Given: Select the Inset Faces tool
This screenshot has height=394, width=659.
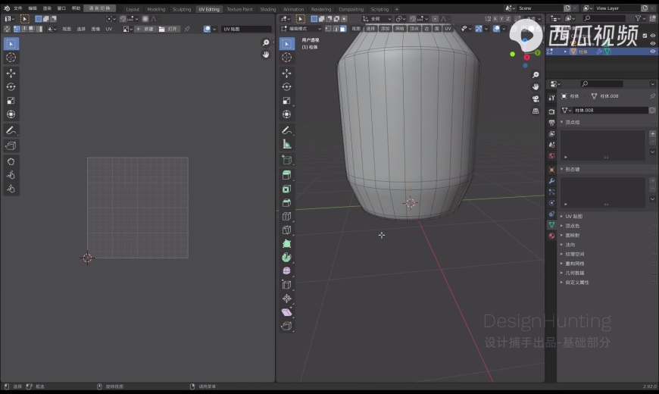Looking at the screenshot, I should point(286,189).
